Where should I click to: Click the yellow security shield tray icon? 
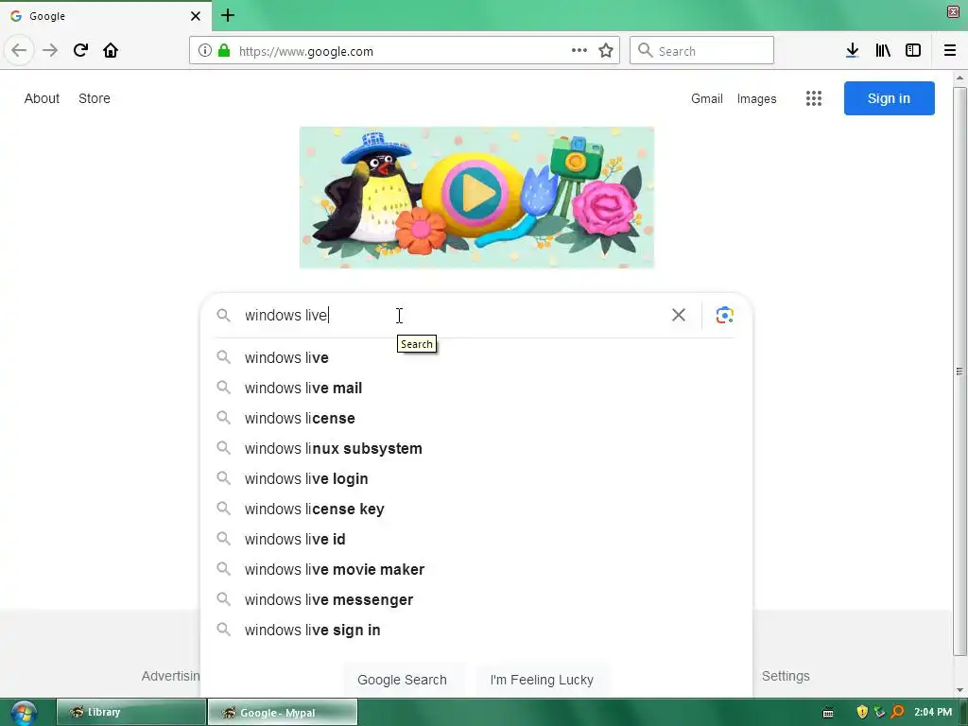pyautogui.click(x=862, y=713)
